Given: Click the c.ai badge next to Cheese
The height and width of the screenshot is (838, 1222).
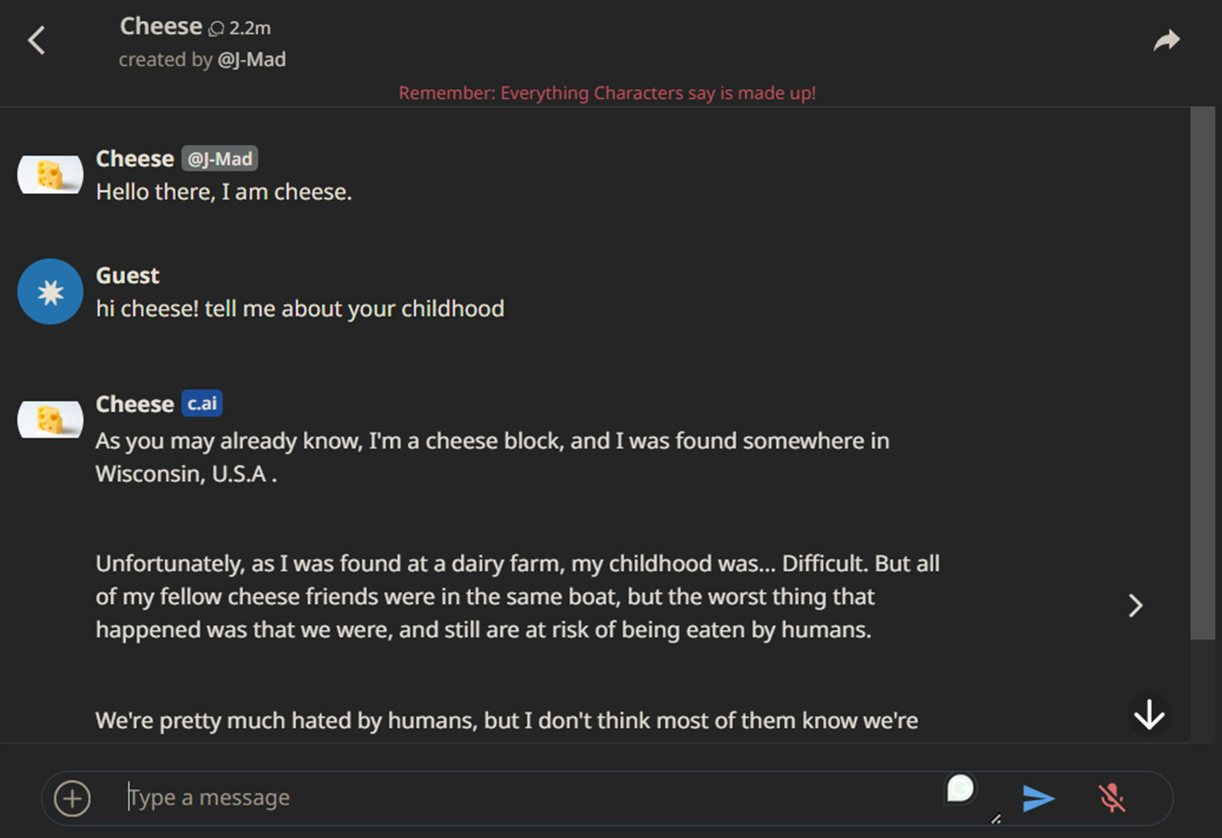Looking at the screenshot, I should pyautogui.click(x=202, y=404).
